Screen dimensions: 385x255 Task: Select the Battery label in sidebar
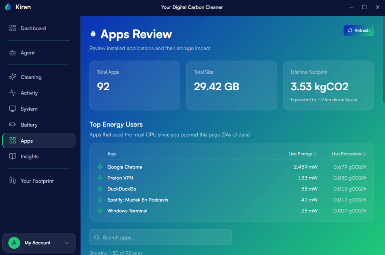click(x=29, y=125)
